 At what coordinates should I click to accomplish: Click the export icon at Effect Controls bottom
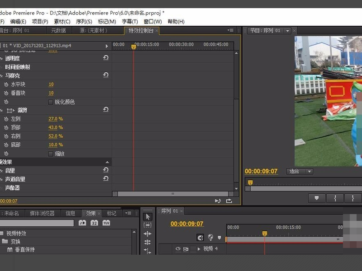[229, 201]
